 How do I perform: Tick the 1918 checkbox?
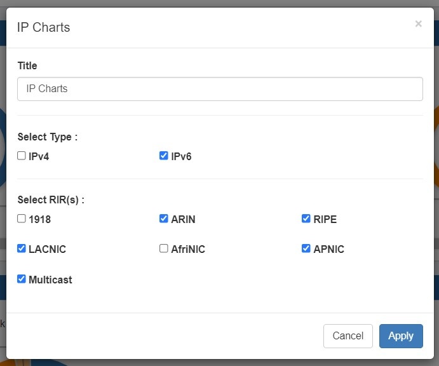[x=22, y=219]
